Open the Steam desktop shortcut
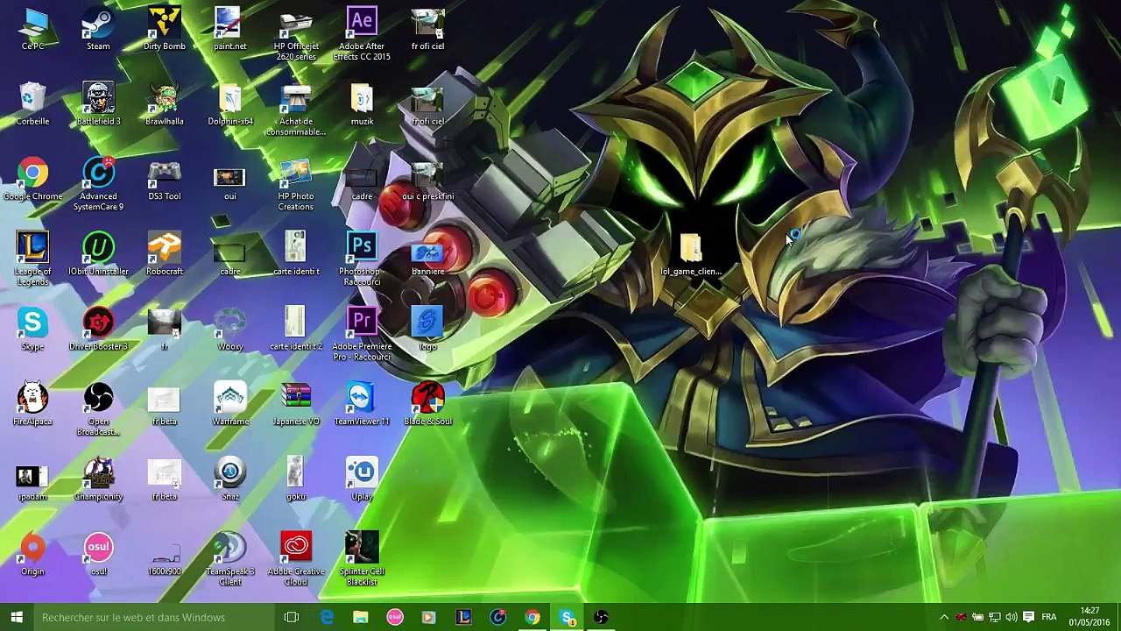This screenshot has width=1121, height=631. tap(98, 29)
